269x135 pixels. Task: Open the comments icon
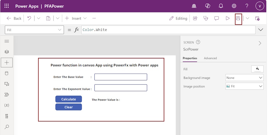[216, 18]
